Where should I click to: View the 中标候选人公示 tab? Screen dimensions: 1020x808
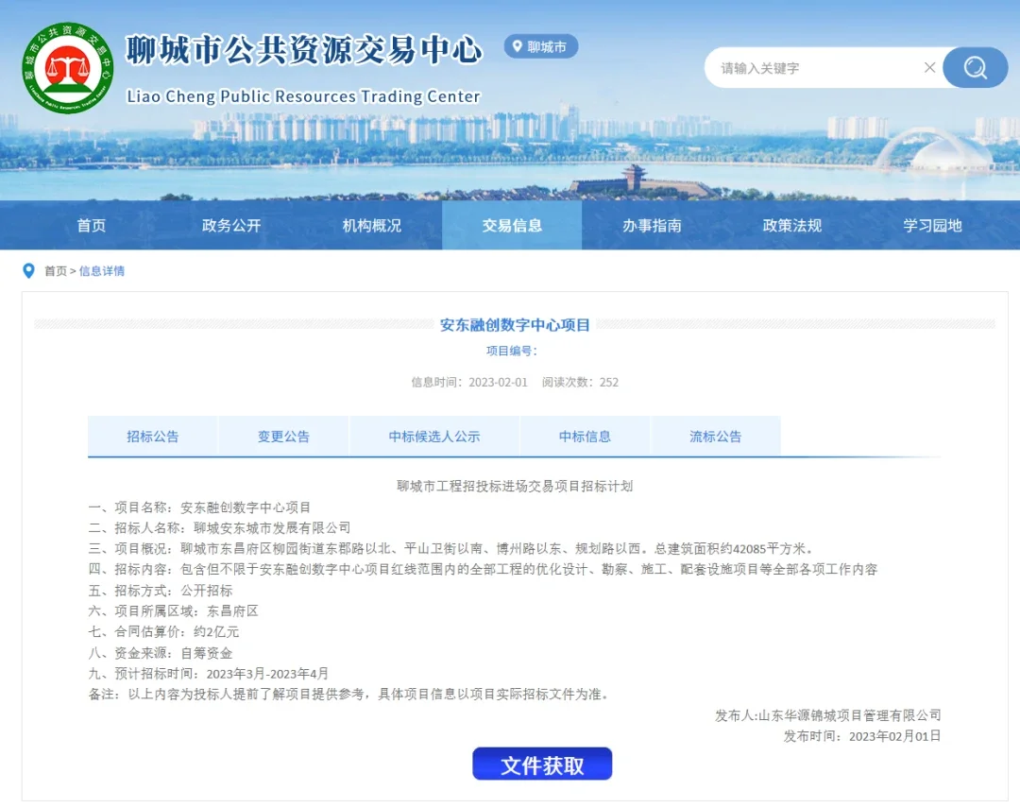434,437
